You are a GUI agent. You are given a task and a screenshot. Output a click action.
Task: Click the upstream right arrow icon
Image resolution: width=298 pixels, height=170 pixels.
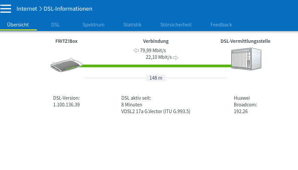click(x=176, y=58)
